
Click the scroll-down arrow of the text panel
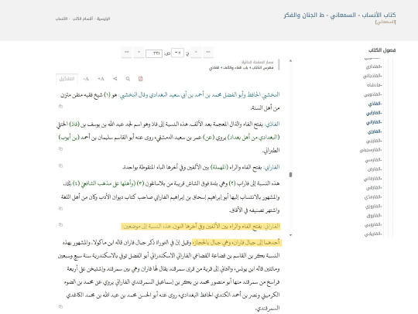point(290,235)
